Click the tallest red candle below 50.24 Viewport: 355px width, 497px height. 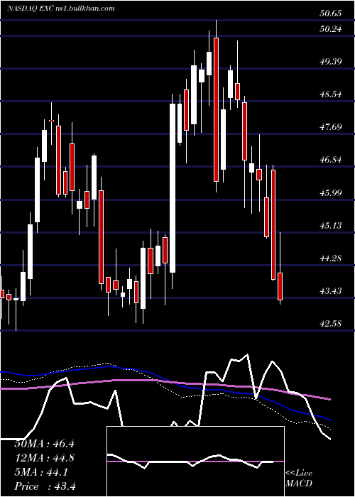point(216,109)
